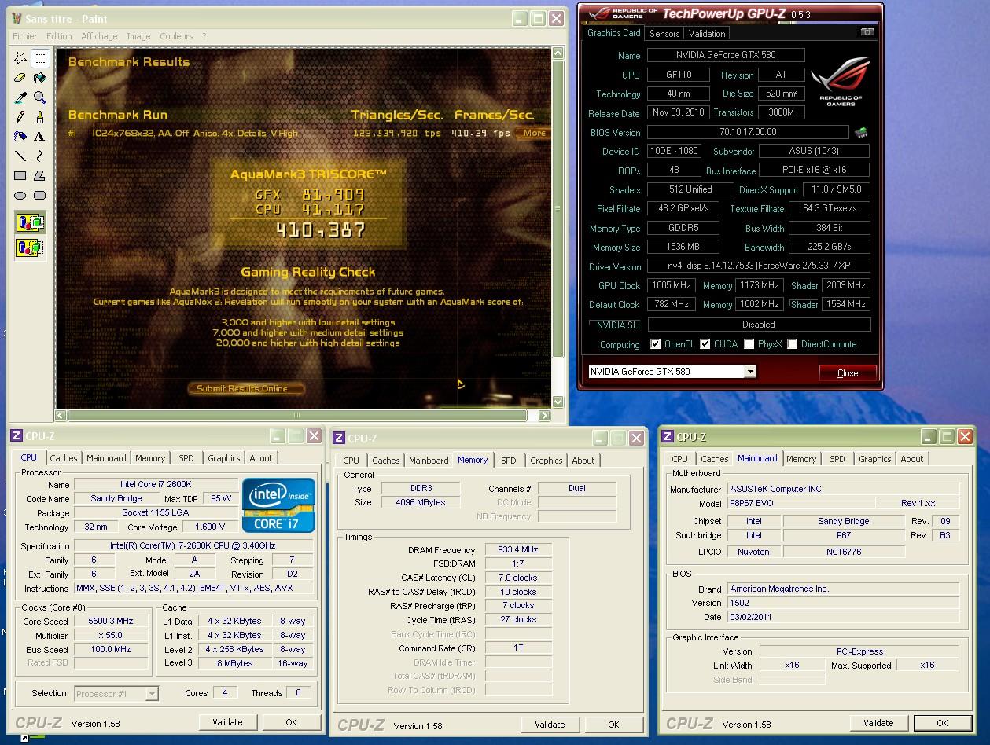Activate the Pick Color eyedropper tool

(20, 97)
